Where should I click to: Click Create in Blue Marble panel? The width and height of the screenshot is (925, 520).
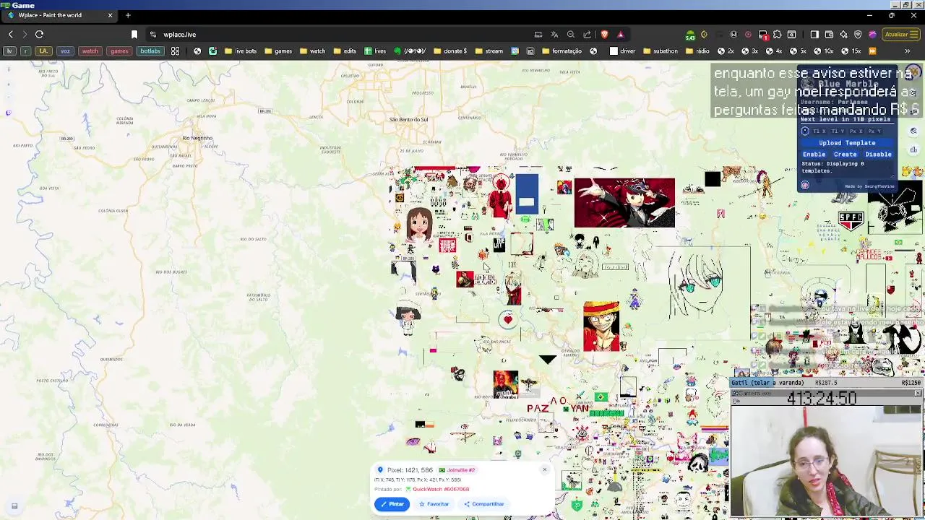coord(845,155)
